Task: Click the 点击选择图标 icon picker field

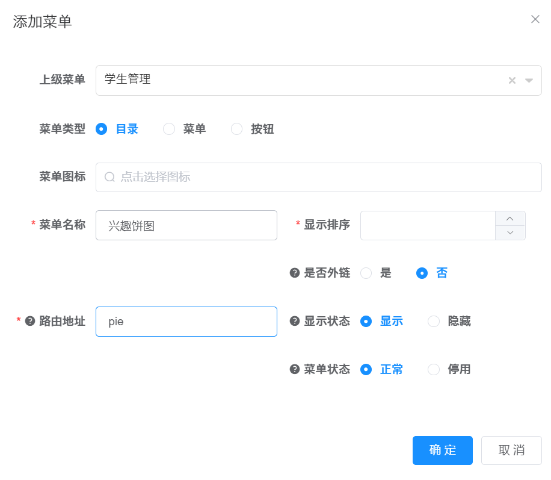Action: point(318,177)
